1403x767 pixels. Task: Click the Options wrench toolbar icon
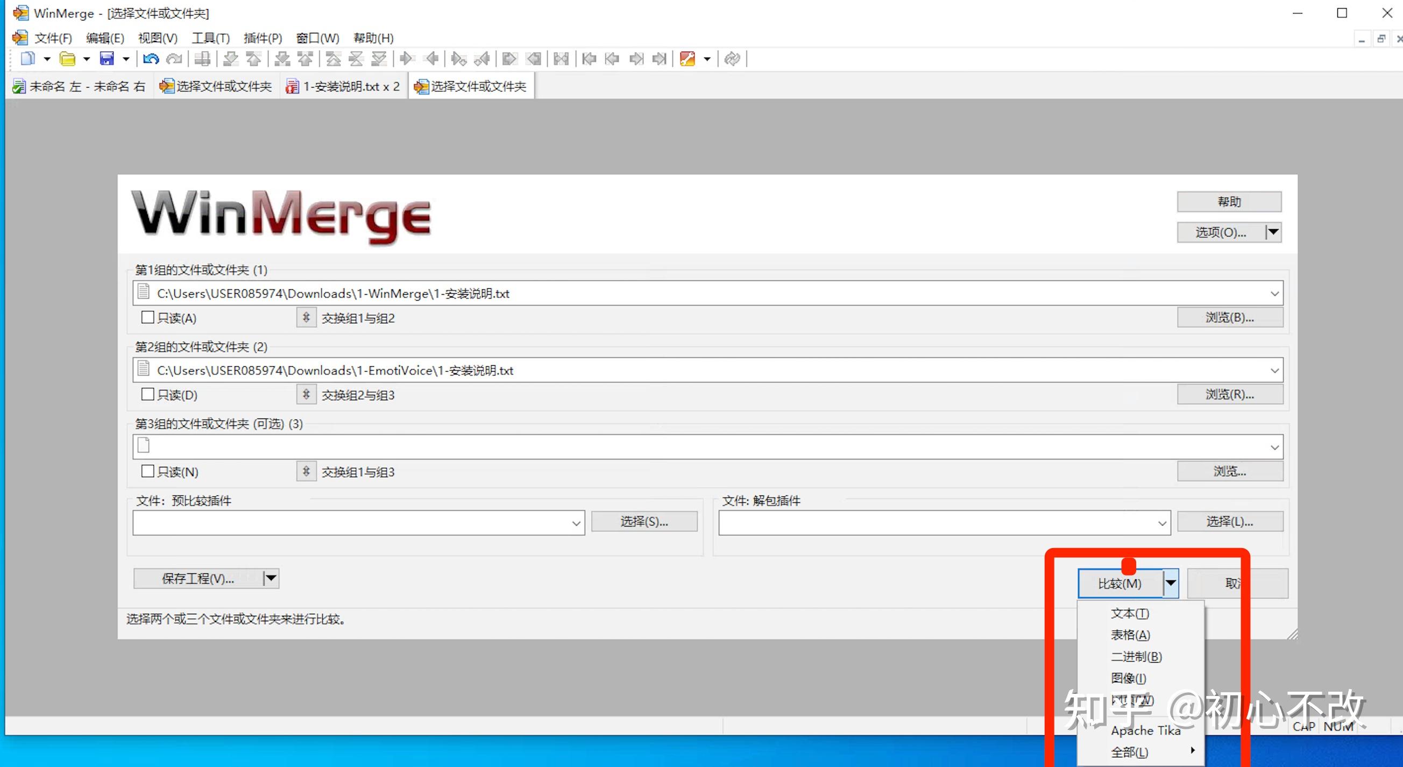[688, 58]
